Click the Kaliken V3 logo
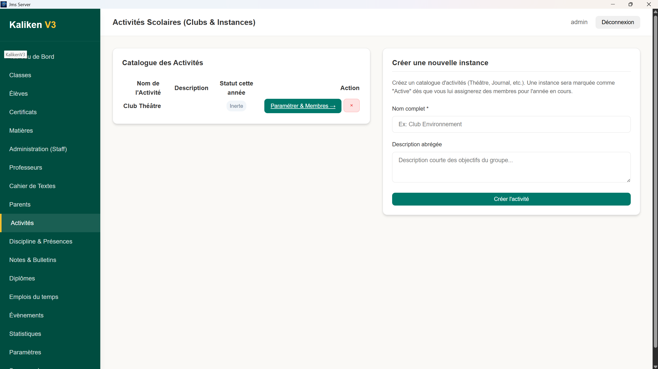The image size is (658, 369). [33, 25]
